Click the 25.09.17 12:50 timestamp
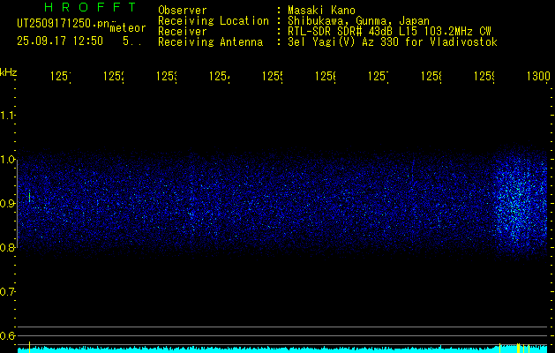 pos(60,41)
